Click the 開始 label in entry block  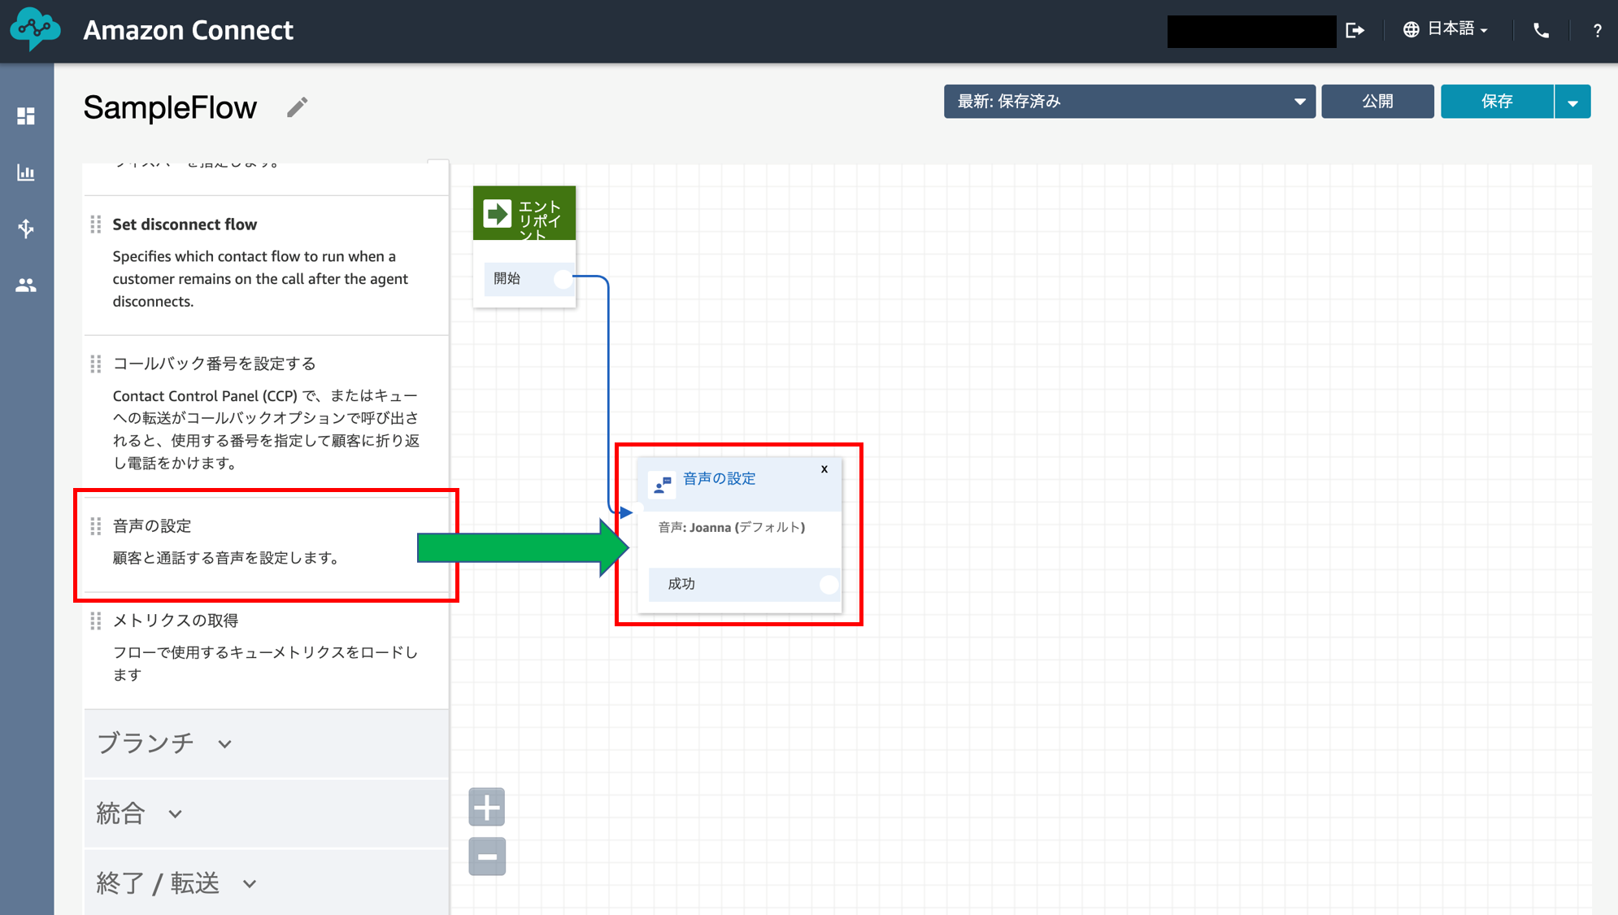[x=507, y=279]
